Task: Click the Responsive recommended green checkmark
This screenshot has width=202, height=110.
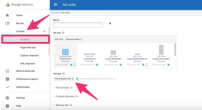Action: (71, 65)
